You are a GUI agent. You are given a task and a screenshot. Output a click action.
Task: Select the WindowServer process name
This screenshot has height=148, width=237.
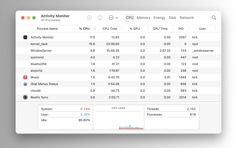click(41, 51)
